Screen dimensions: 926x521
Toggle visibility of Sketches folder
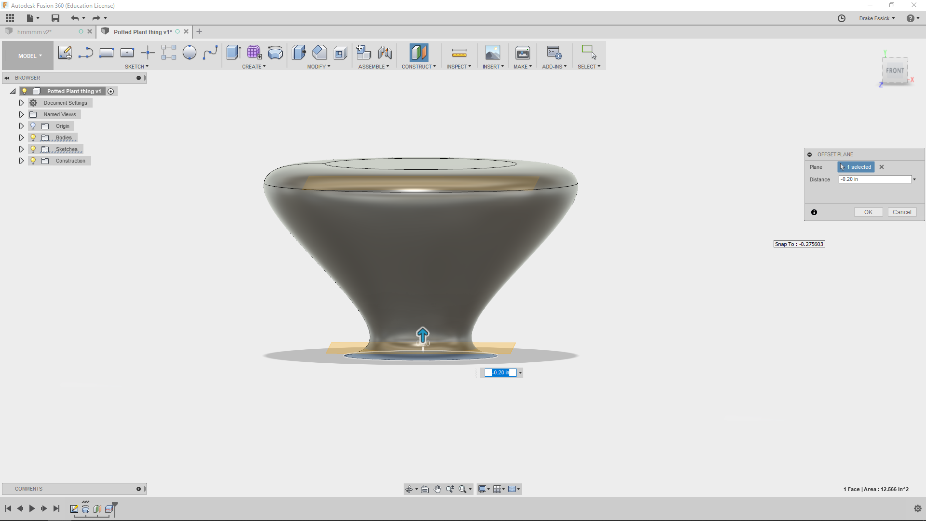tap(32, 149)
